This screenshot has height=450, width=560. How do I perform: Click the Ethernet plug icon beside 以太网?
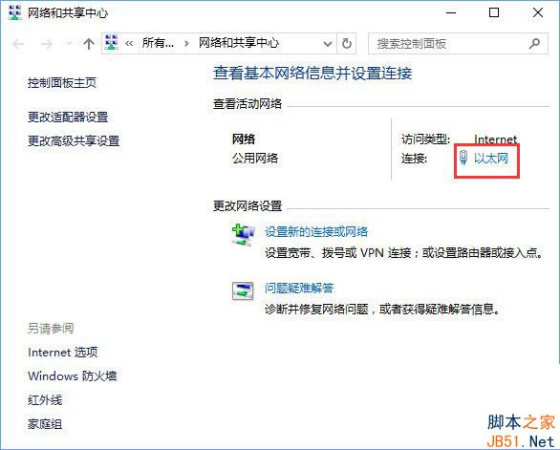[x=463, y=158]
